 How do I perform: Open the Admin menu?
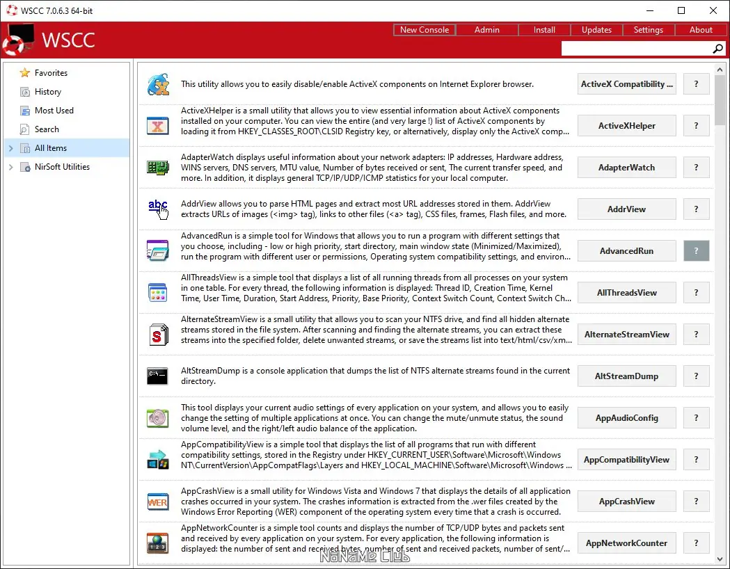pyautogui.click(x=486, y=30)
